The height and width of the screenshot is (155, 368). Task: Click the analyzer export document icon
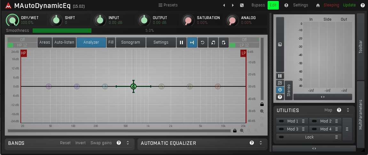224,42
